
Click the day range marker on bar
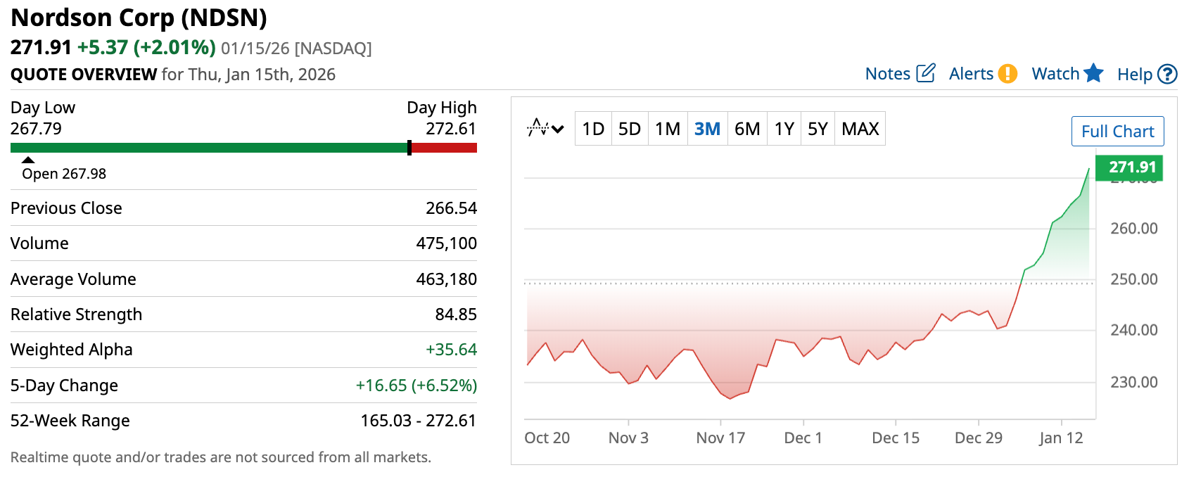pos(409,148)
